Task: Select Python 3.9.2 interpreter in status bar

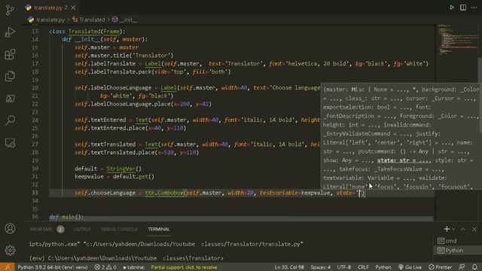Action: (x=53, y=267)
